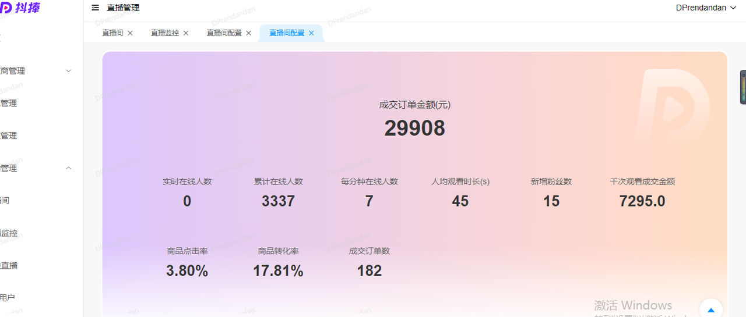Select the active blue 直播间配置 tab
The width and height of the screenshot is (746, 317).
coord(287,33)
